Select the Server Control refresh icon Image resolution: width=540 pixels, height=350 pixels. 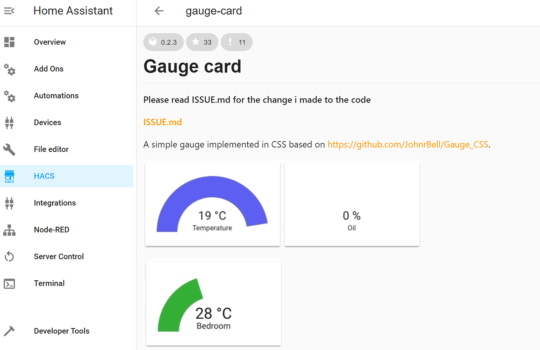(x=9, y=256)
